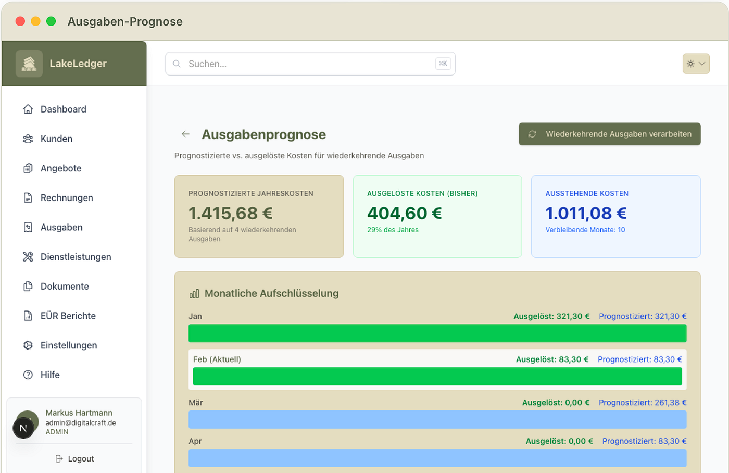The image size is (729, 473).
Task: Click the Ausgabenprognose page heading
Action: click(264, 134)
